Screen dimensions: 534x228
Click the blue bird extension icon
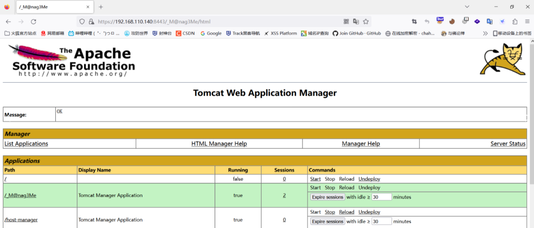pyautogui.click(x=502, y=21)
